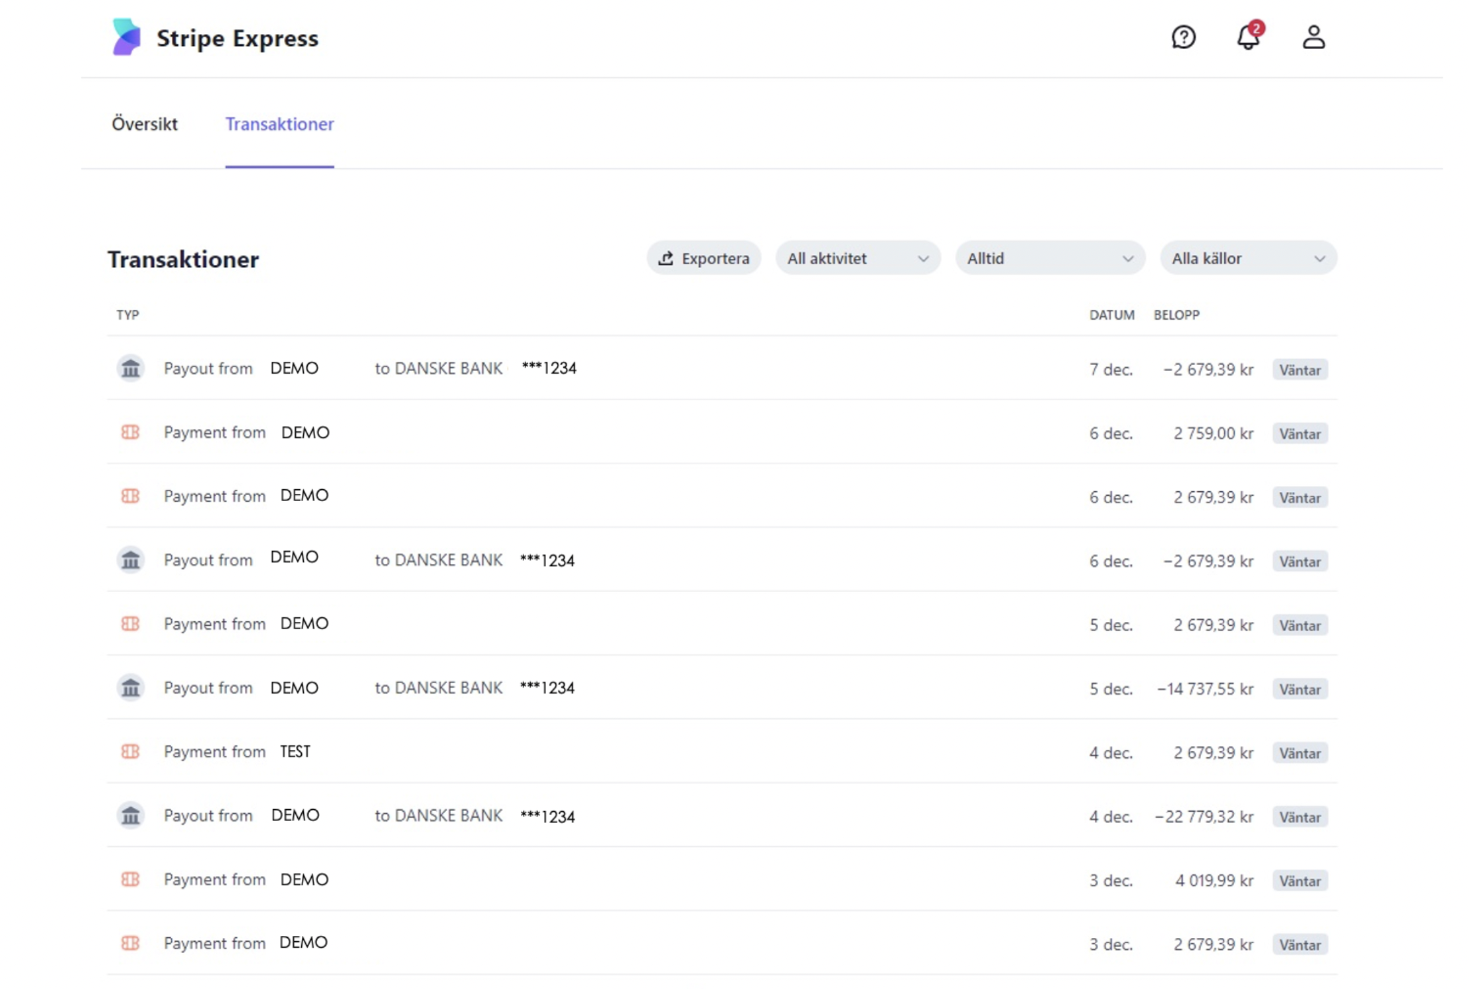Click the amount −22 779,32 kr
Screen dimensions: 1469x989
[1204, 816]
